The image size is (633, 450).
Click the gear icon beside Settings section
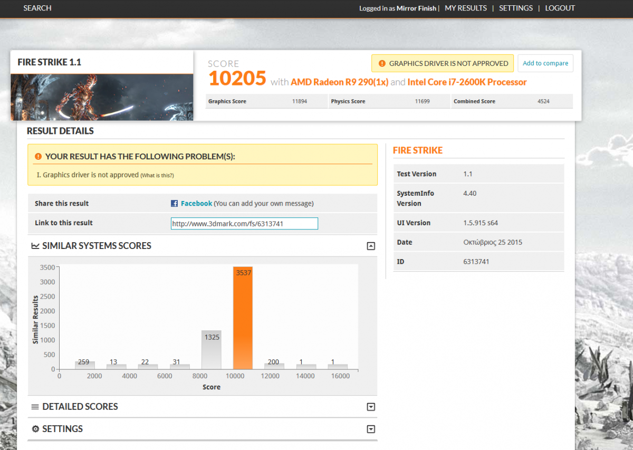tap(35, 429)
